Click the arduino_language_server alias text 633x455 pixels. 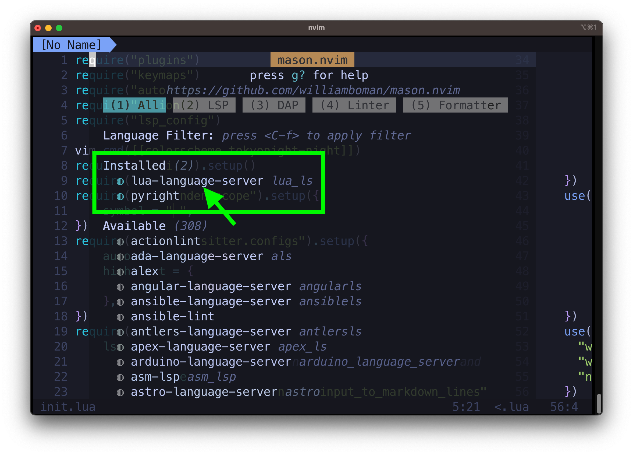pyautogui.click(x=379, y=362)
